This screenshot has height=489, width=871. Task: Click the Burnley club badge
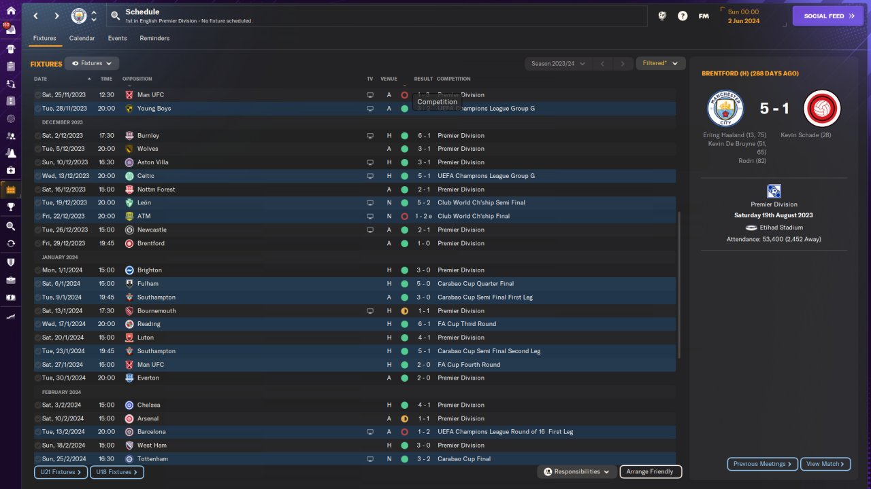[x=129, y=135]
